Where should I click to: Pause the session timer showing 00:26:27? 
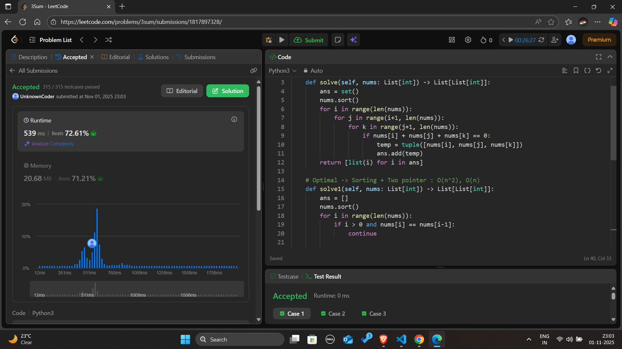coord(511,40)
